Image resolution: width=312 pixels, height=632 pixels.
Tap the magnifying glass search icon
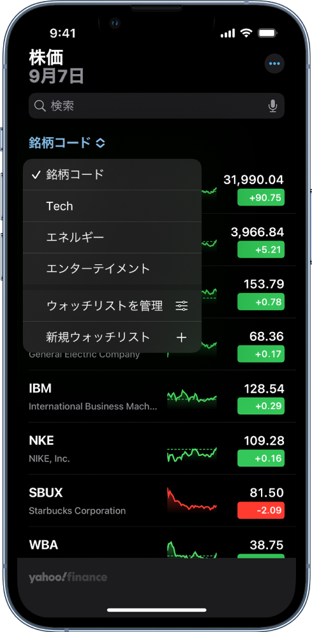(x=40, y=106)
